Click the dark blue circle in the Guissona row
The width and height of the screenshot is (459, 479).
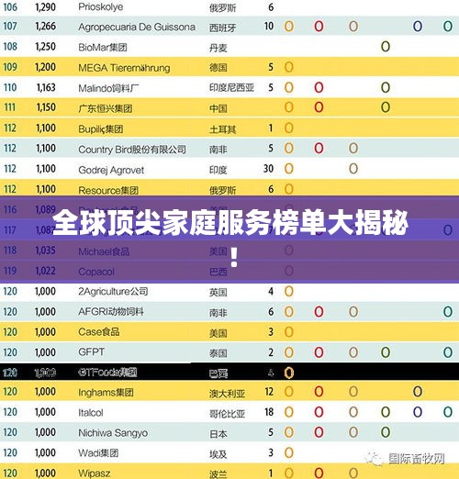[x=418, y=27]
